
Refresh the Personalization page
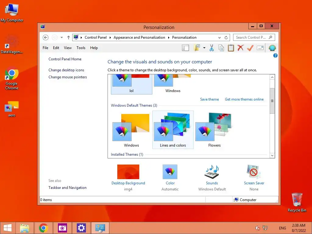pyautogui.click(x=226, y=37)
